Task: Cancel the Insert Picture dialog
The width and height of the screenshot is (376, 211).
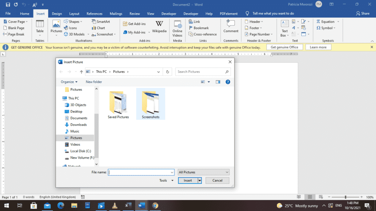Action: (x=217, y=180)
